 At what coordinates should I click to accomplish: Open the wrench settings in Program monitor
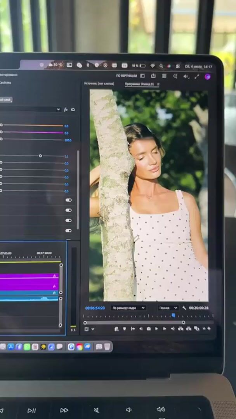[184, 308]
